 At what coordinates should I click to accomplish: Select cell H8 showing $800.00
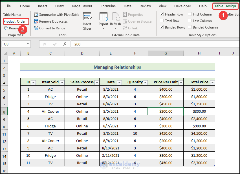(x=199, y=111)
